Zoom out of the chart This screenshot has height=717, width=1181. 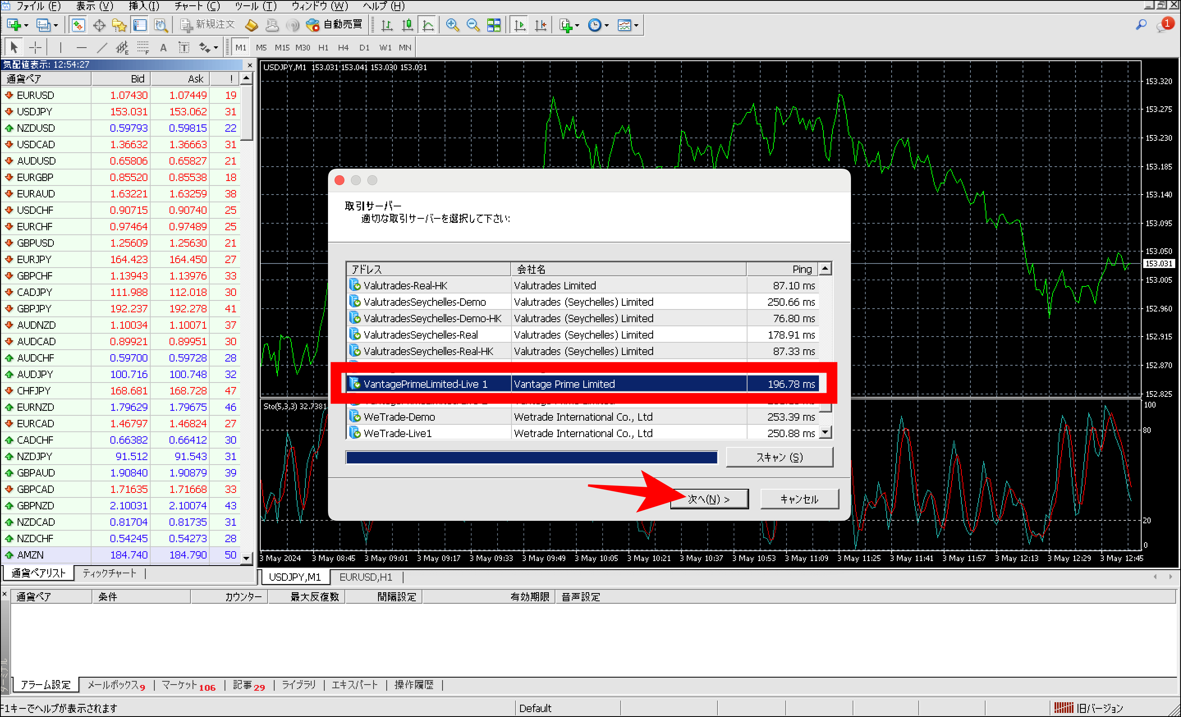pyautogui.click(x=472, y=25)
